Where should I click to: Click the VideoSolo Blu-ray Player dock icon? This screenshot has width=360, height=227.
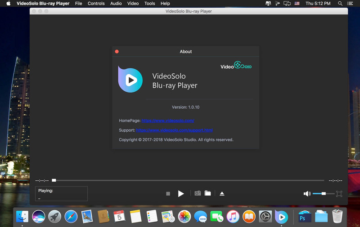[281, 217]
